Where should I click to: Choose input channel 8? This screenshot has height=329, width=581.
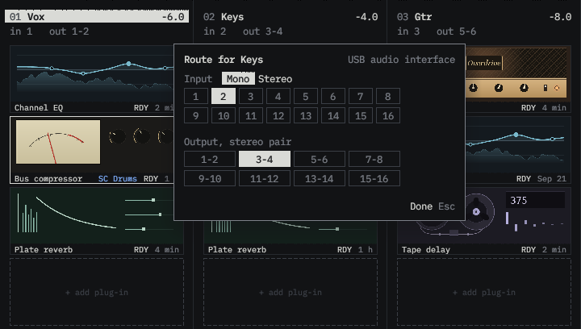click(387, 96)
